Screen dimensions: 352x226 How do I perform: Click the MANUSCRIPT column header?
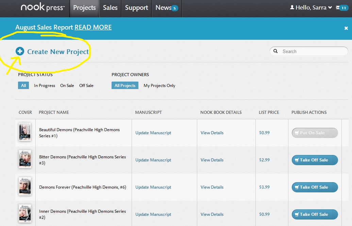coord(148,112)
